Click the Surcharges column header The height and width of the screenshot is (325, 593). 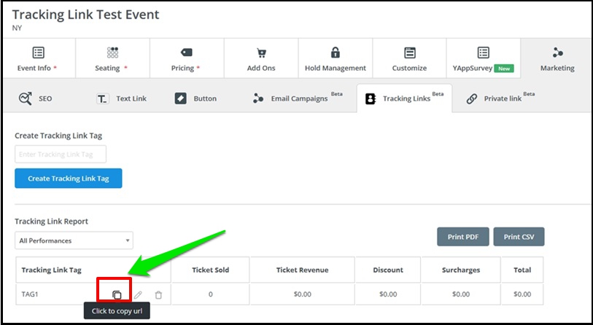pyautogui.click(x=461, y=270)
